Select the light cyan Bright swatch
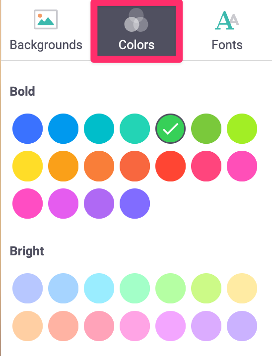The image size is (272, 356). (99, 289)
